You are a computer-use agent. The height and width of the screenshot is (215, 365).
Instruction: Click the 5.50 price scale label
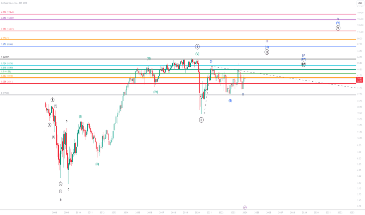coord(360,164)
